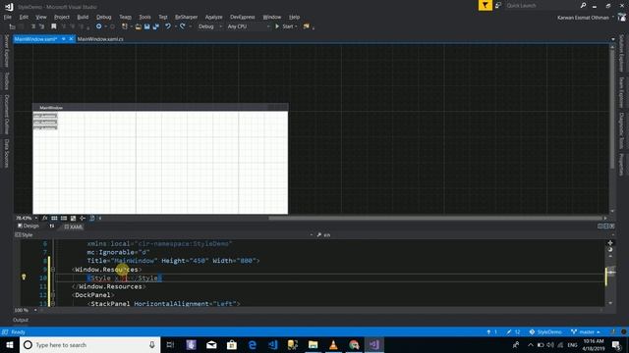This screenshot has height=353, width=629.
Task: Open the Solution Explorer side tab
Action: click(621, 53)
